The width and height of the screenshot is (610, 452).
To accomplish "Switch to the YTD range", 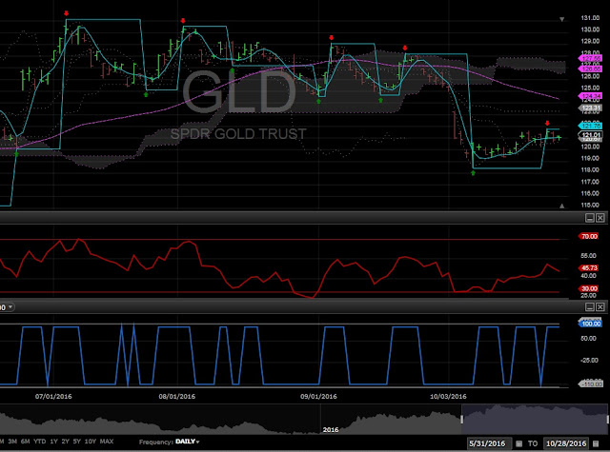I will 40,442.
